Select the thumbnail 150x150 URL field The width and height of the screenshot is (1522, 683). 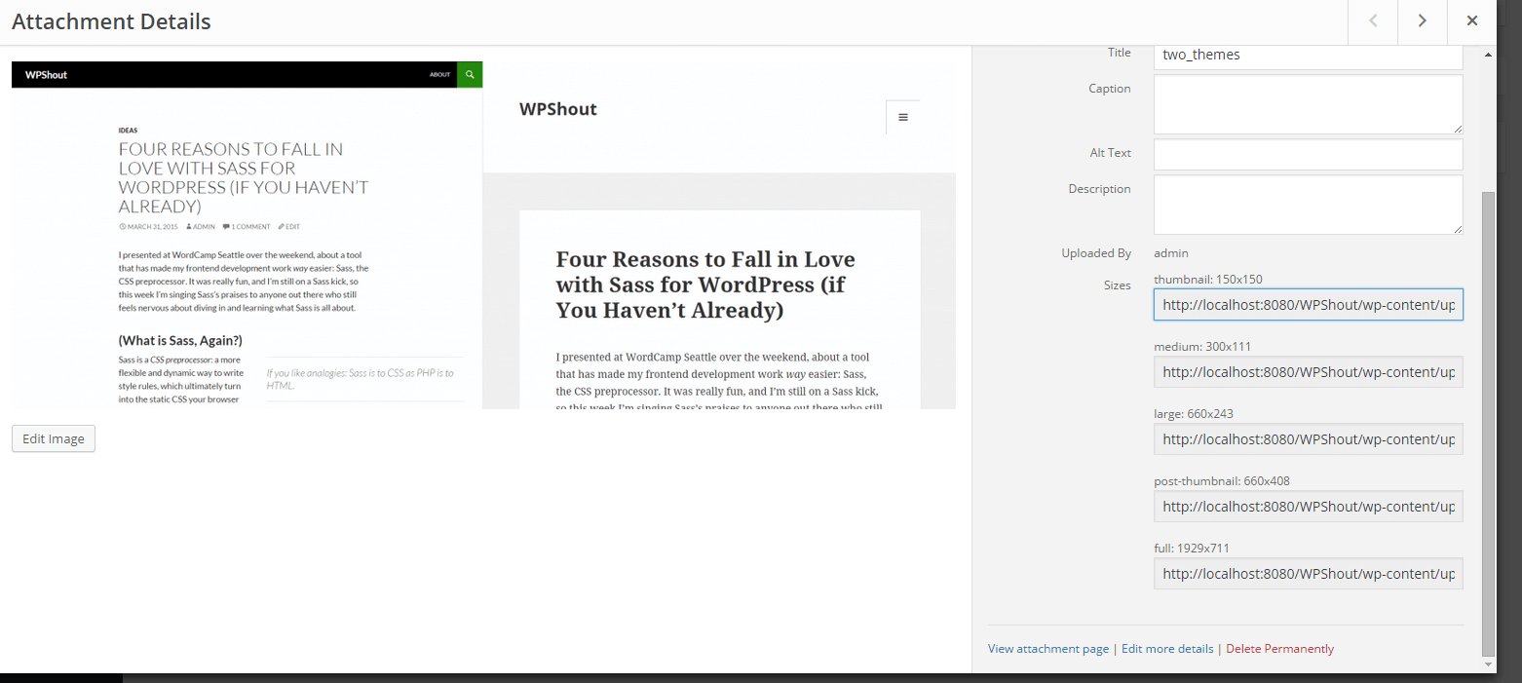[1309, 305]
